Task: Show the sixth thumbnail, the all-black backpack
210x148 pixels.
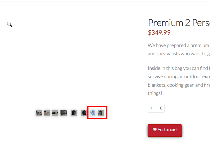Action: tap(84, 113)
